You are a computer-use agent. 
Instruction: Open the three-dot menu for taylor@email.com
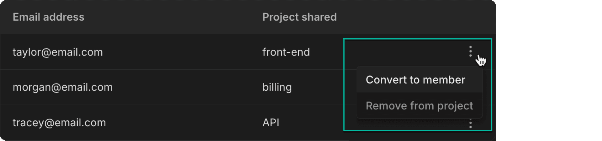click(470, 51)
